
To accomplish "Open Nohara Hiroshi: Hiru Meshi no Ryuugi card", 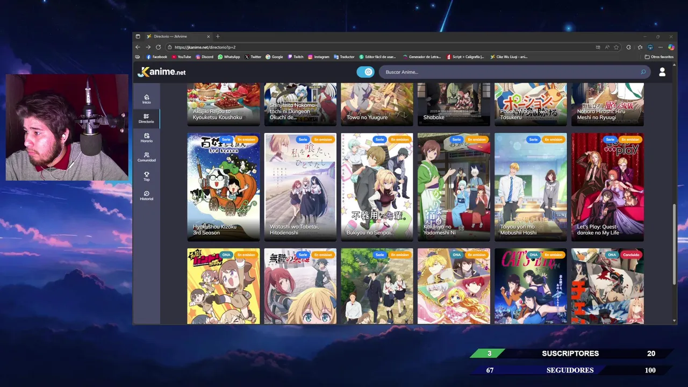I will click(607, 104).
